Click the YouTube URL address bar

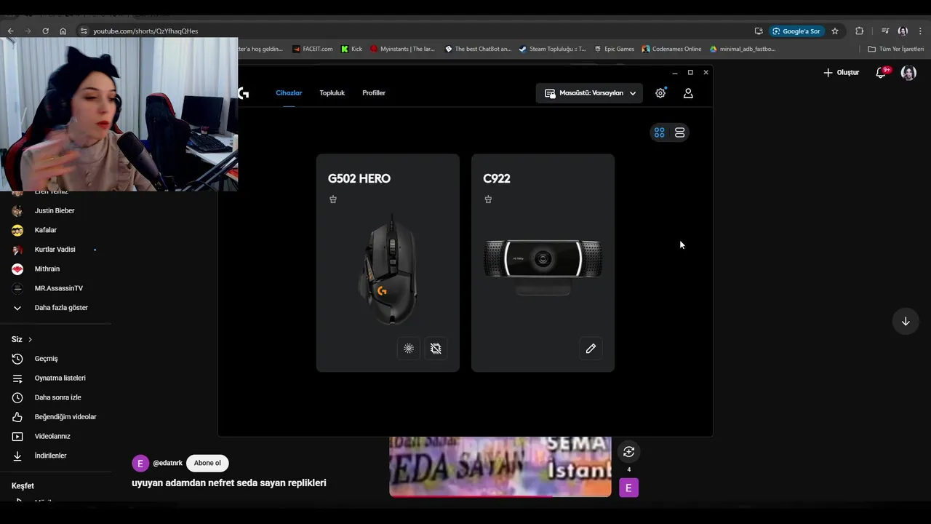point(145,31)
